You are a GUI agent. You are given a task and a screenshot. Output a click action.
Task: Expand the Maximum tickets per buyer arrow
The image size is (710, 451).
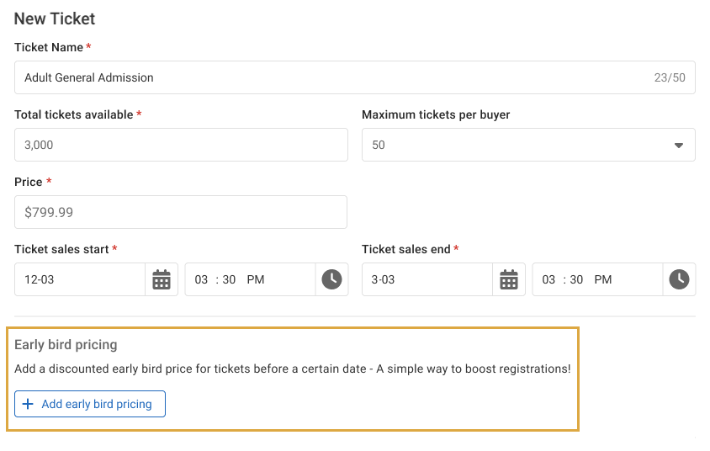(x=678, y=145)
